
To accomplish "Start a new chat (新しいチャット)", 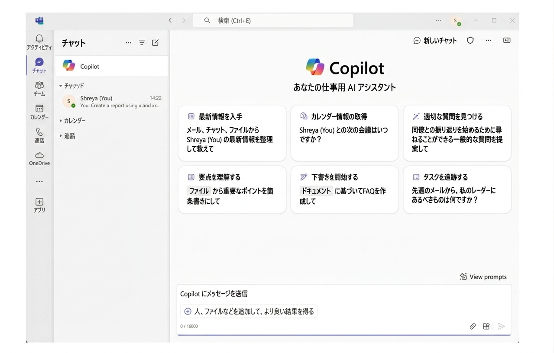I will point(435,40).
